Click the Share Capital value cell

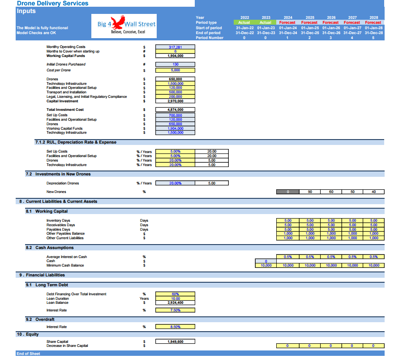[x=175, y=341]
